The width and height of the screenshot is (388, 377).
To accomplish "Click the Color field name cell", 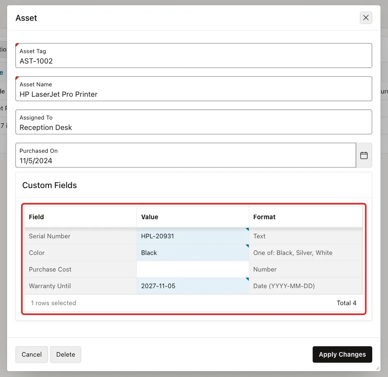I will click(81, 253).
